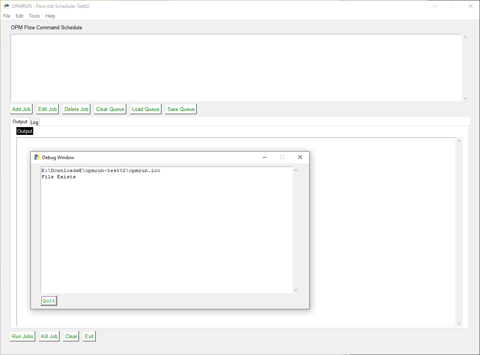Switch to the Output tab
Screen dimensions: 480x355
pos(20,122)
